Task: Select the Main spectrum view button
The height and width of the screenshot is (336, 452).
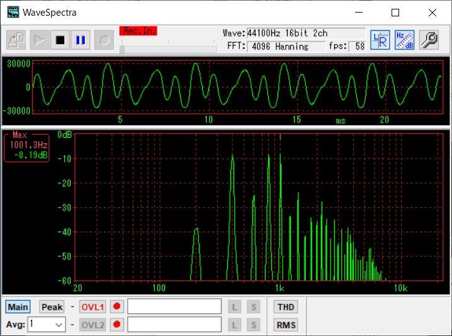Action: tap(18, 307)
